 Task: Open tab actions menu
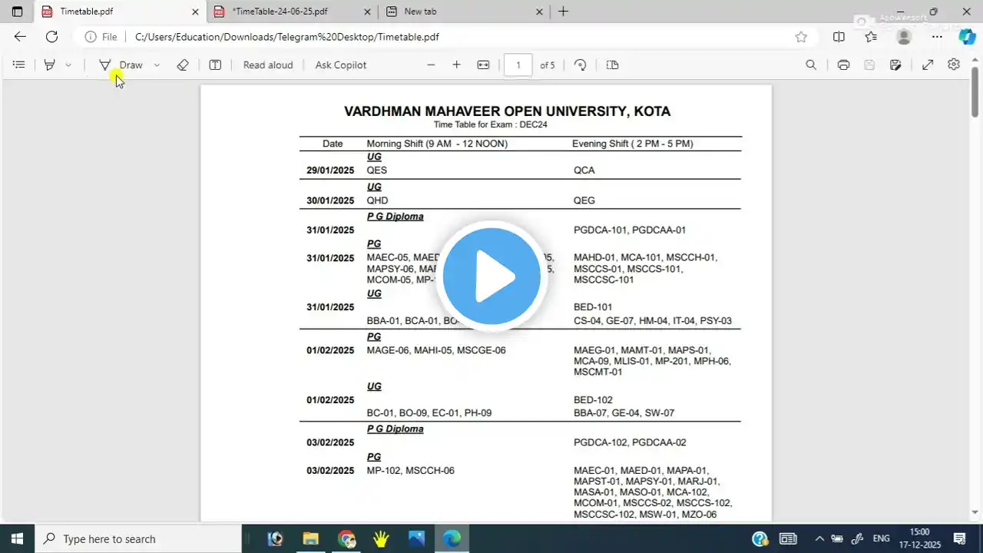coord(17,12)
